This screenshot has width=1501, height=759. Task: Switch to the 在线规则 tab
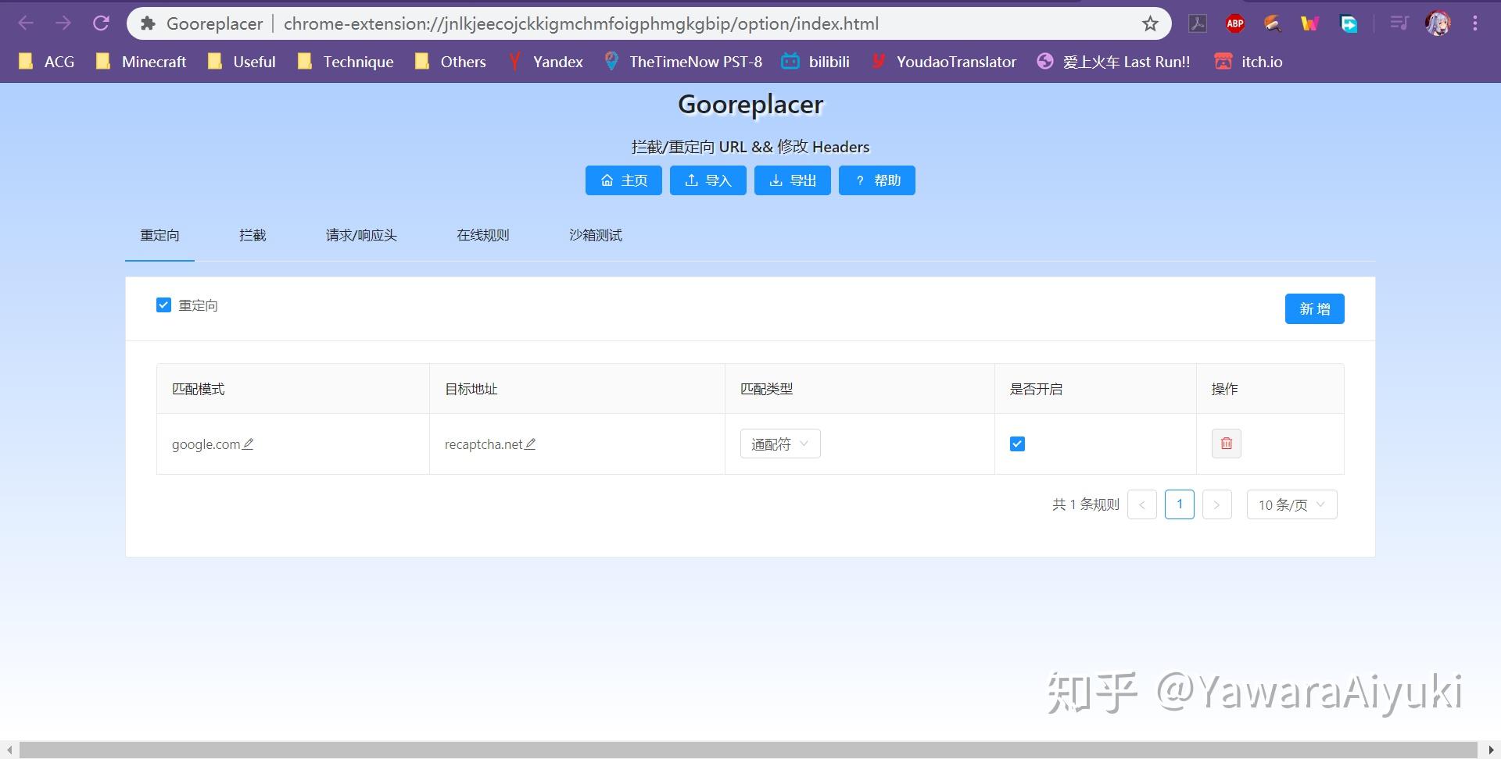coord(482,235)
